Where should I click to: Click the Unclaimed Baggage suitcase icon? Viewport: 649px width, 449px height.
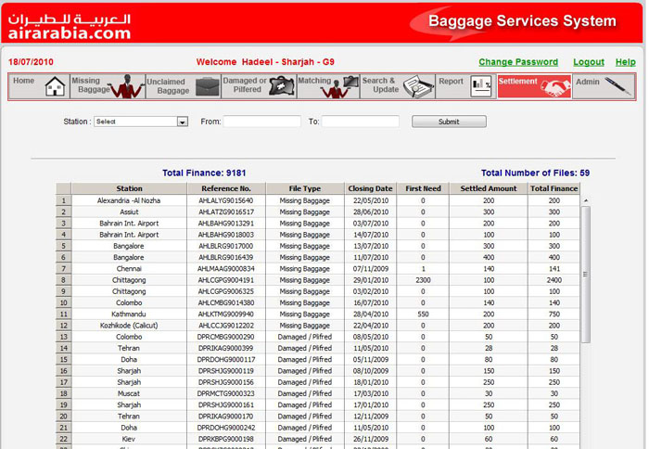[x=206, y=87]
